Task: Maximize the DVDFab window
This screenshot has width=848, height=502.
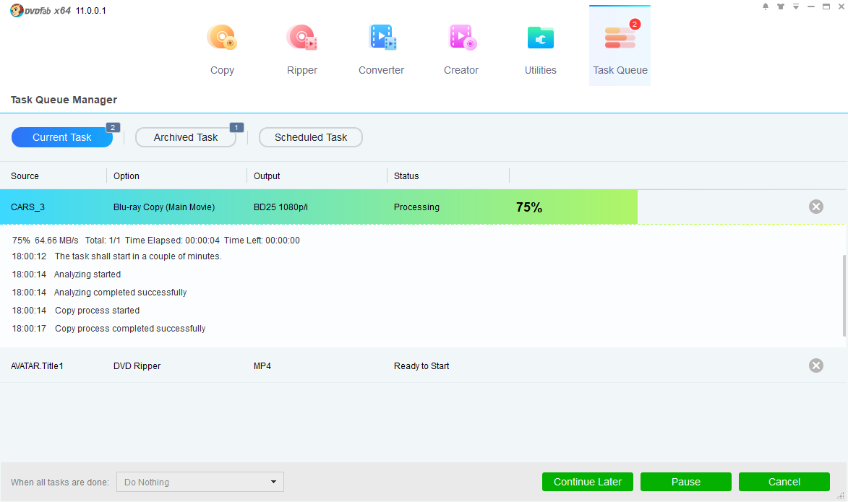Action: [x=826, y=7]
